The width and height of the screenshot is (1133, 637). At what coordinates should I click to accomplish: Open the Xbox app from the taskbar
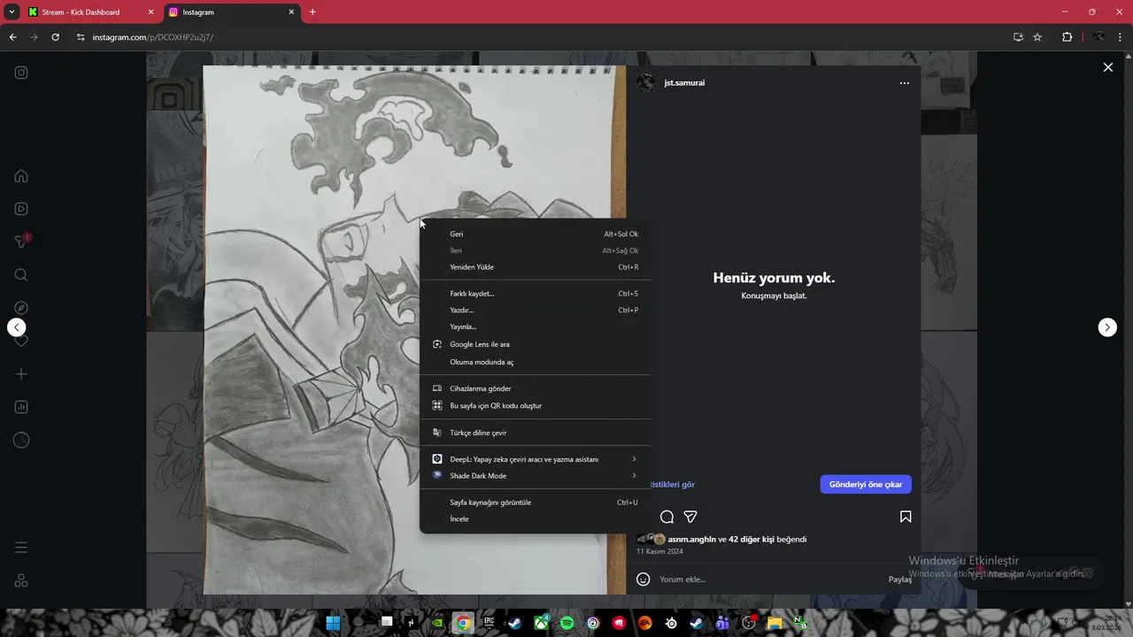(540, 623)
